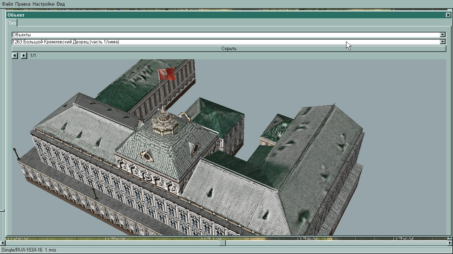
Task: Click the 1/1 page counter text
Action: click(33, 55)
